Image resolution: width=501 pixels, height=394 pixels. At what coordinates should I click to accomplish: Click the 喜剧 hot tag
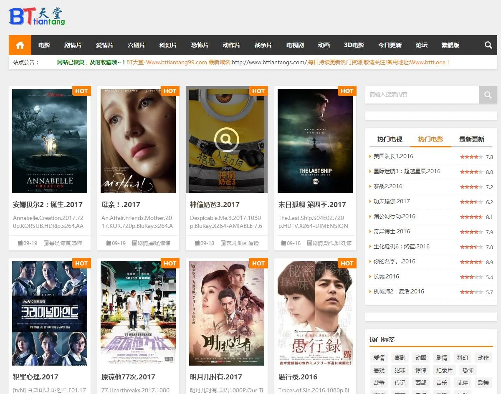coord(400,358)
